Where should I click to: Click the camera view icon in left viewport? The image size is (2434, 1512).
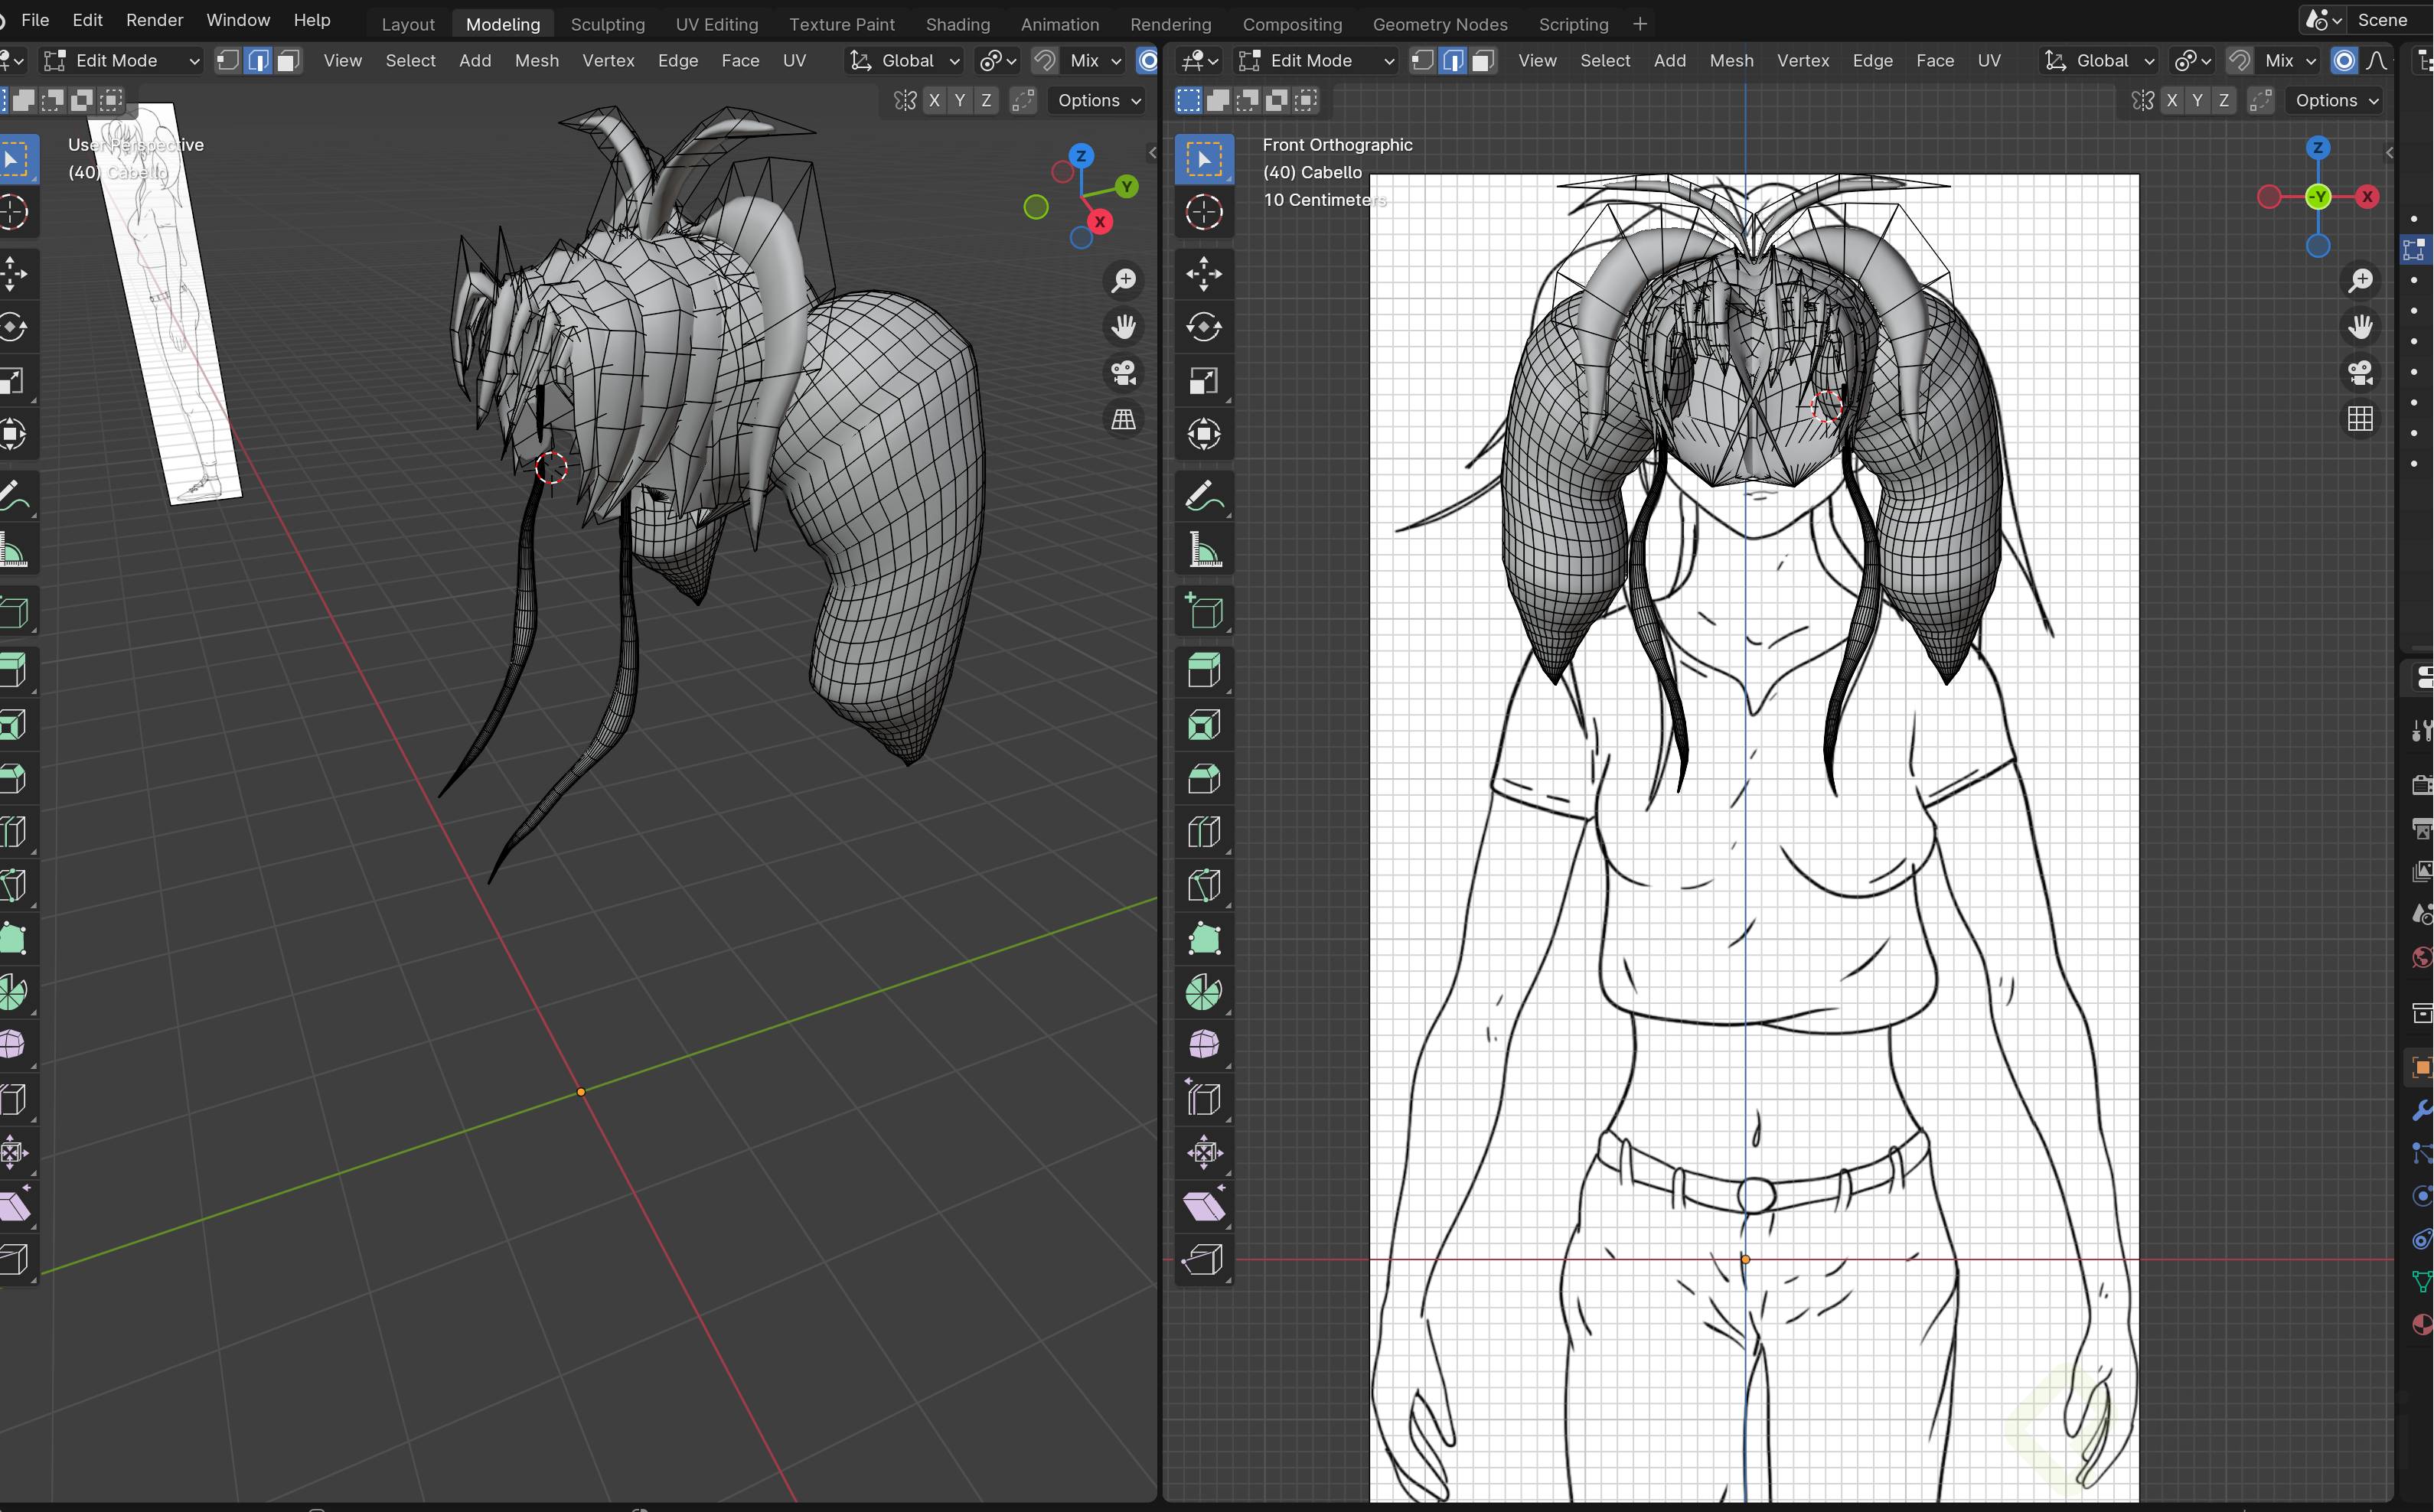coord(1124,373)
